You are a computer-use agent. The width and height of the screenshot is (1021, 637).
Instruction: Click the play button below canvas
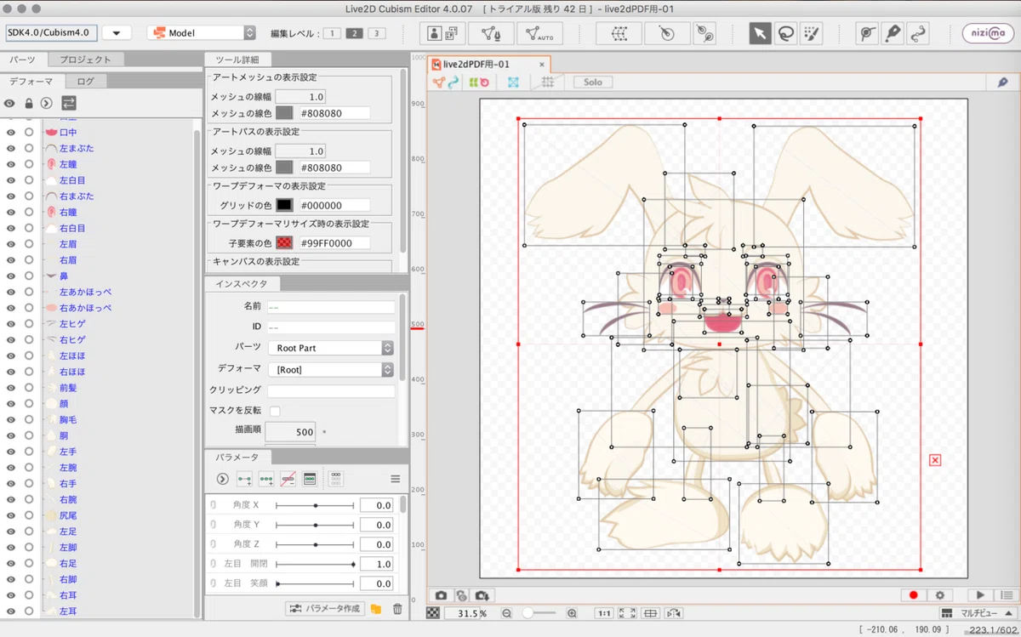pos(980,595)
